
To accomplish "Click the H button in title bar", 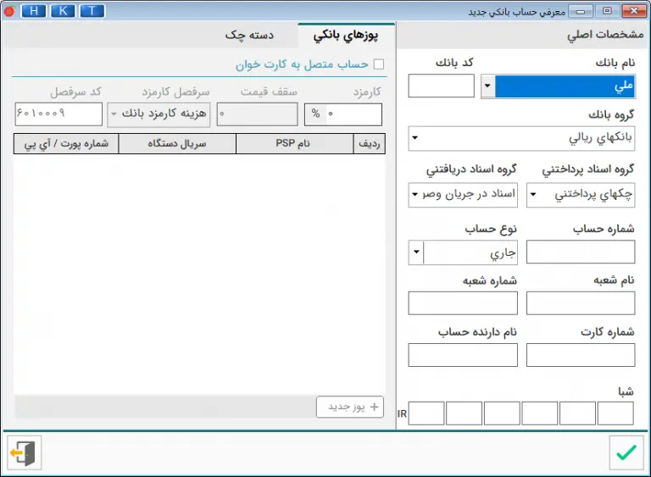I will (x=34, y=11).
